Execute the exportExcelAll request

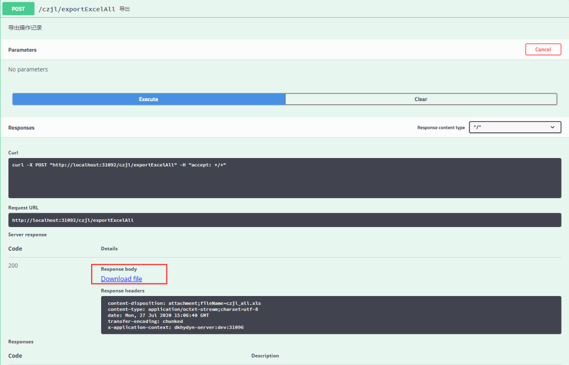coord(148,99)
